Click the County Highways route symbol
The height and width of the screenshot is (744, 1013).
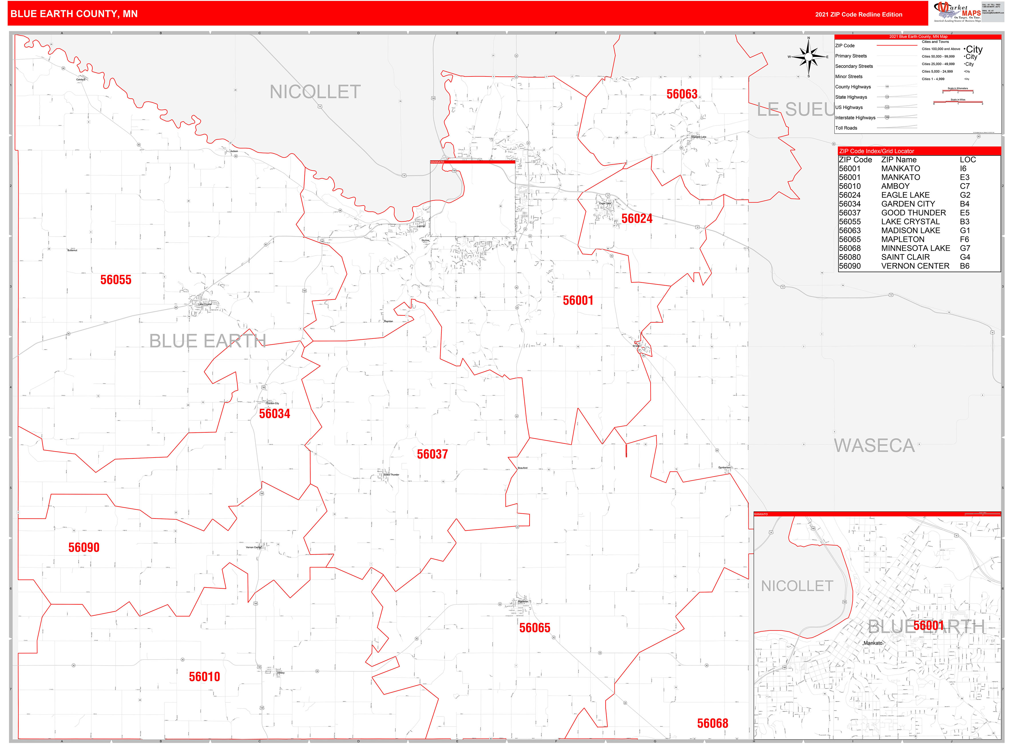[x=887, y=87]
